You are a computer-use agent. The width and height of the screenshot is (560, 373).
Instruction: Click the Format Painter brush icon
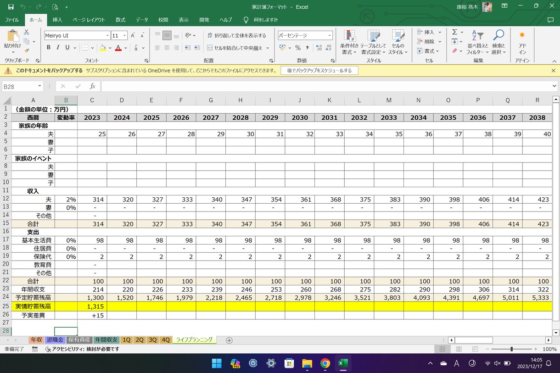[x=26, y=51]
